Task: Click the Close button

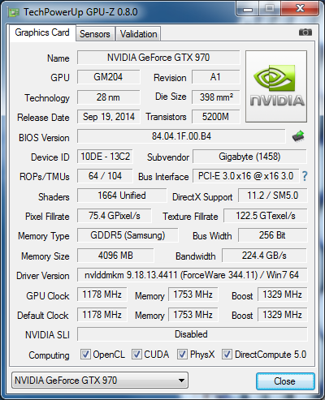Action: (x=285, y=381)
